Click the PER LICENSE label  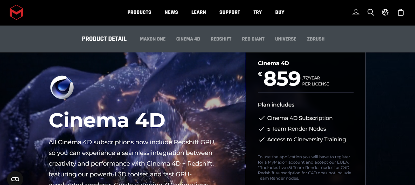point(316,84)
